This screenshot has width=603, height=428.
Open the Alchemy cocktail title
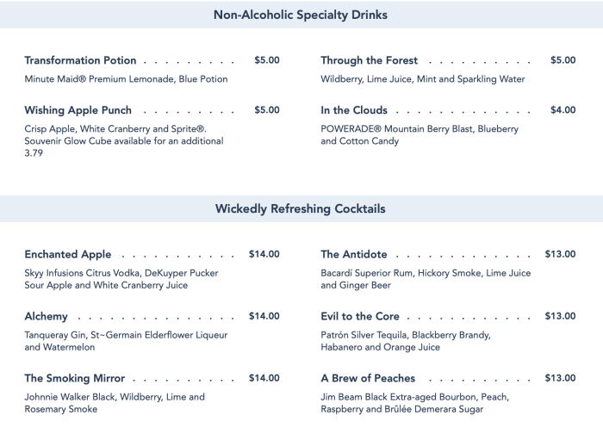[47, 316]
